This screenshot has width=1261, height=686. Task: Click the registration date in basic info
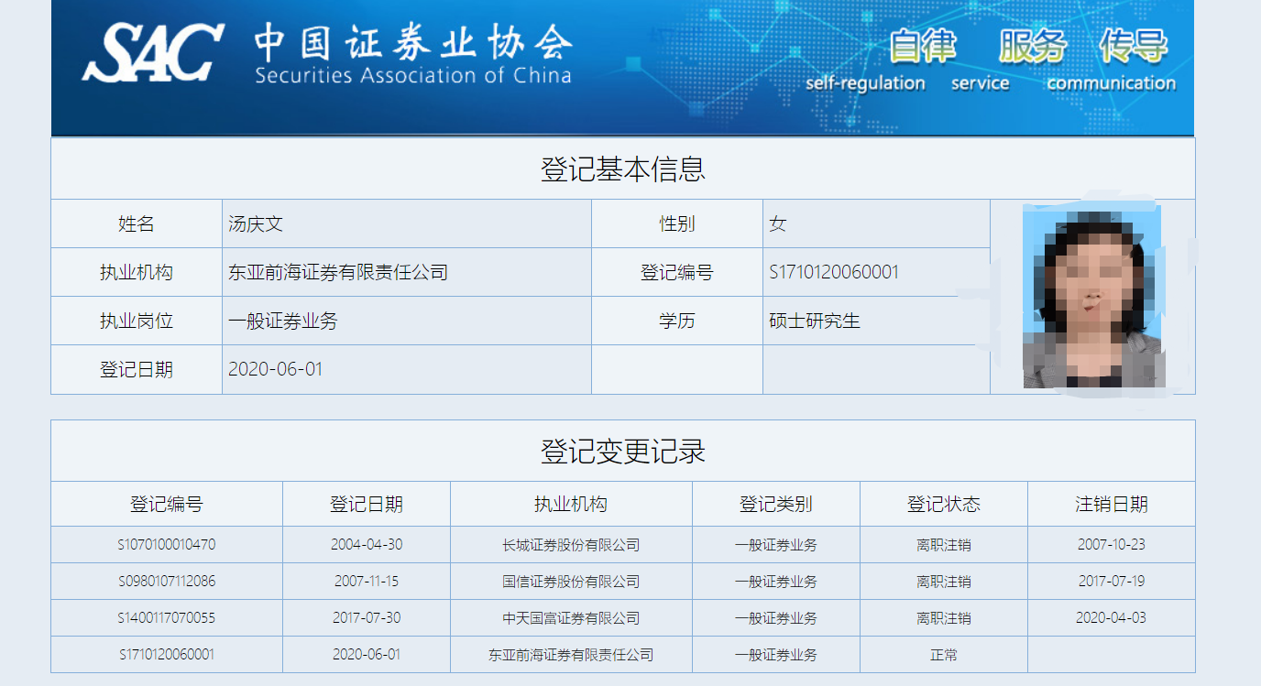pyautogui.click(x=276, y=370)
